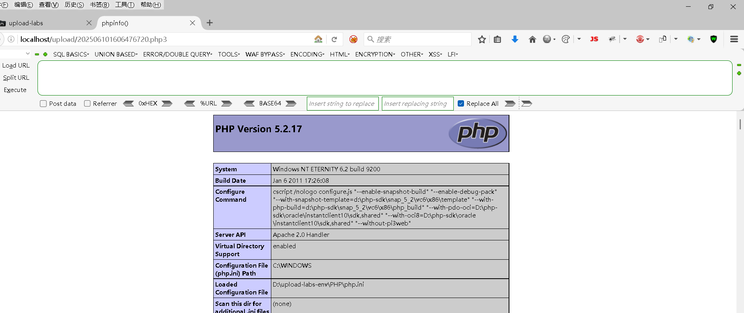Click the red proxy addon icon
Screen dimensions: 744x313
[x=640, y=39]
